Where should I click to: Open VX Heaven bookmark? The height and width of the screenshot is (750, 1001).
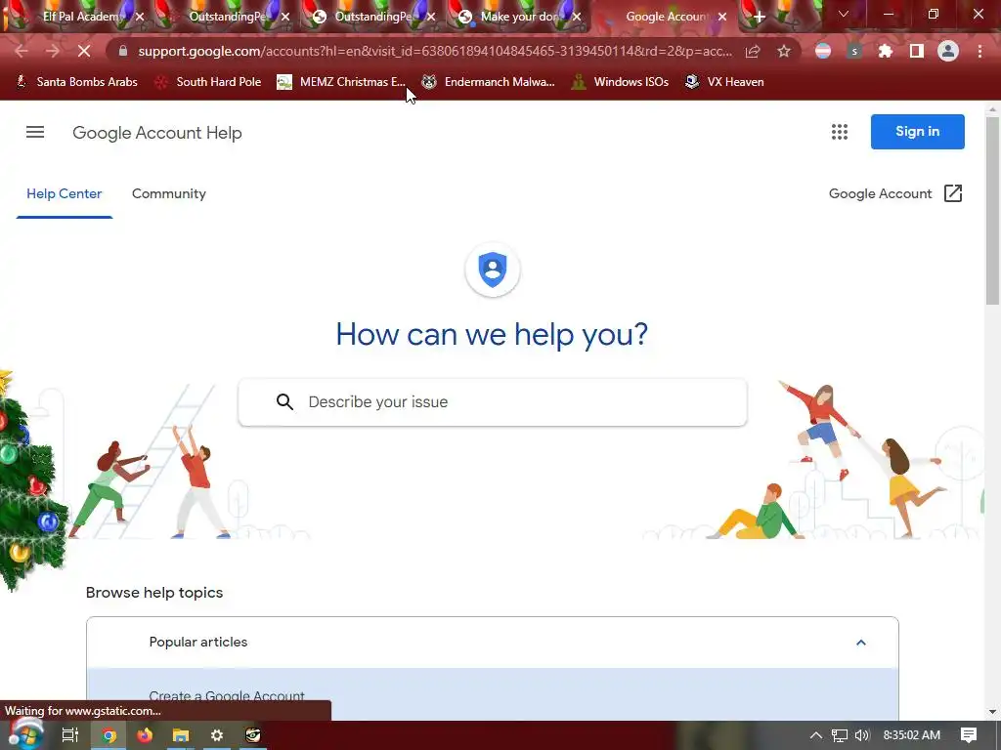coord(724,82)
